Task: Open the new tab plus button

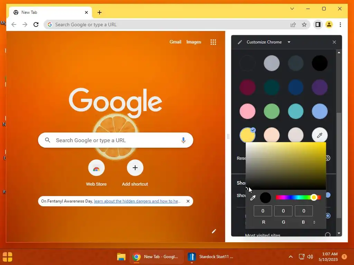Action: coord(100,12)
